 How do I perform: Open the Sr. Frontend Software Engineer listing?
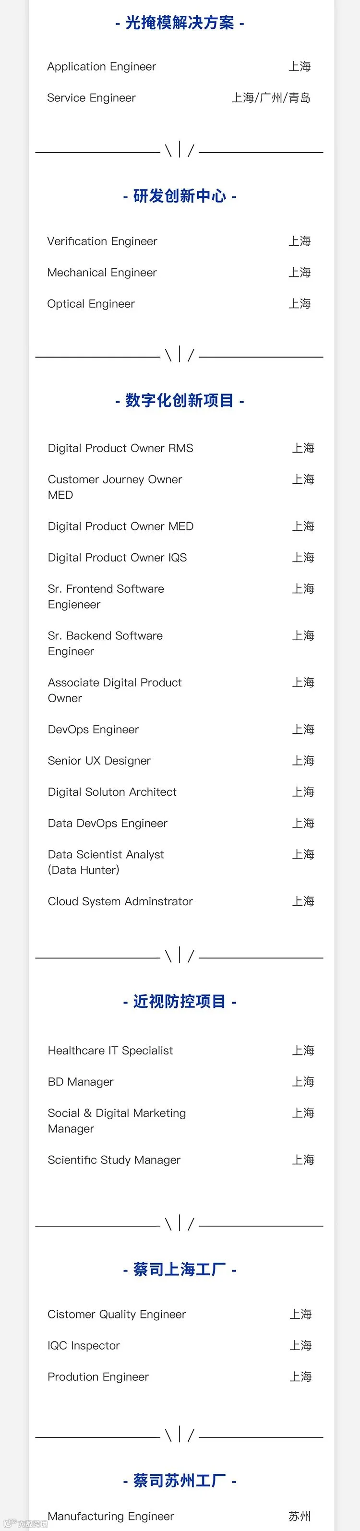(106, 596)
